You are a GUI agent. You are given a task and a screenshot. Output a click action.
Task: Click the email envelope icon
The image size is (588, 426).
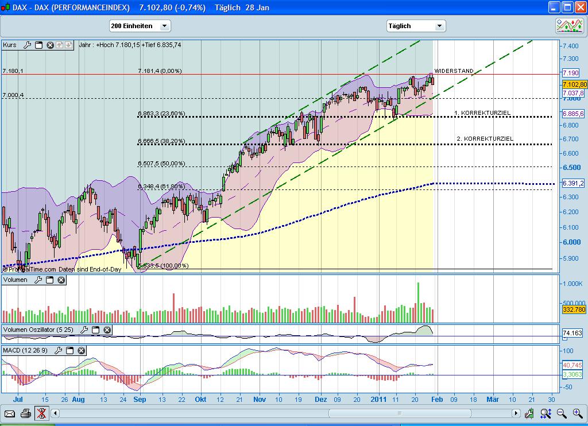click(x=9, y=414)
